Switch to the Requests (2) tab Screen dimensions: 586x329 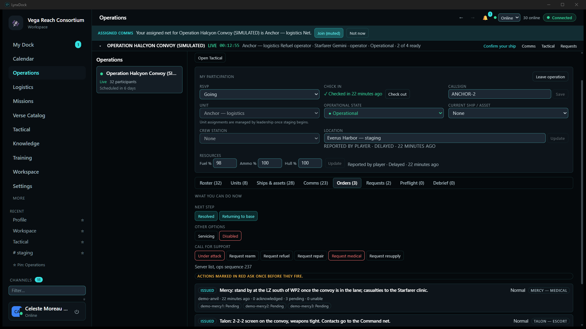coord(378,183)
